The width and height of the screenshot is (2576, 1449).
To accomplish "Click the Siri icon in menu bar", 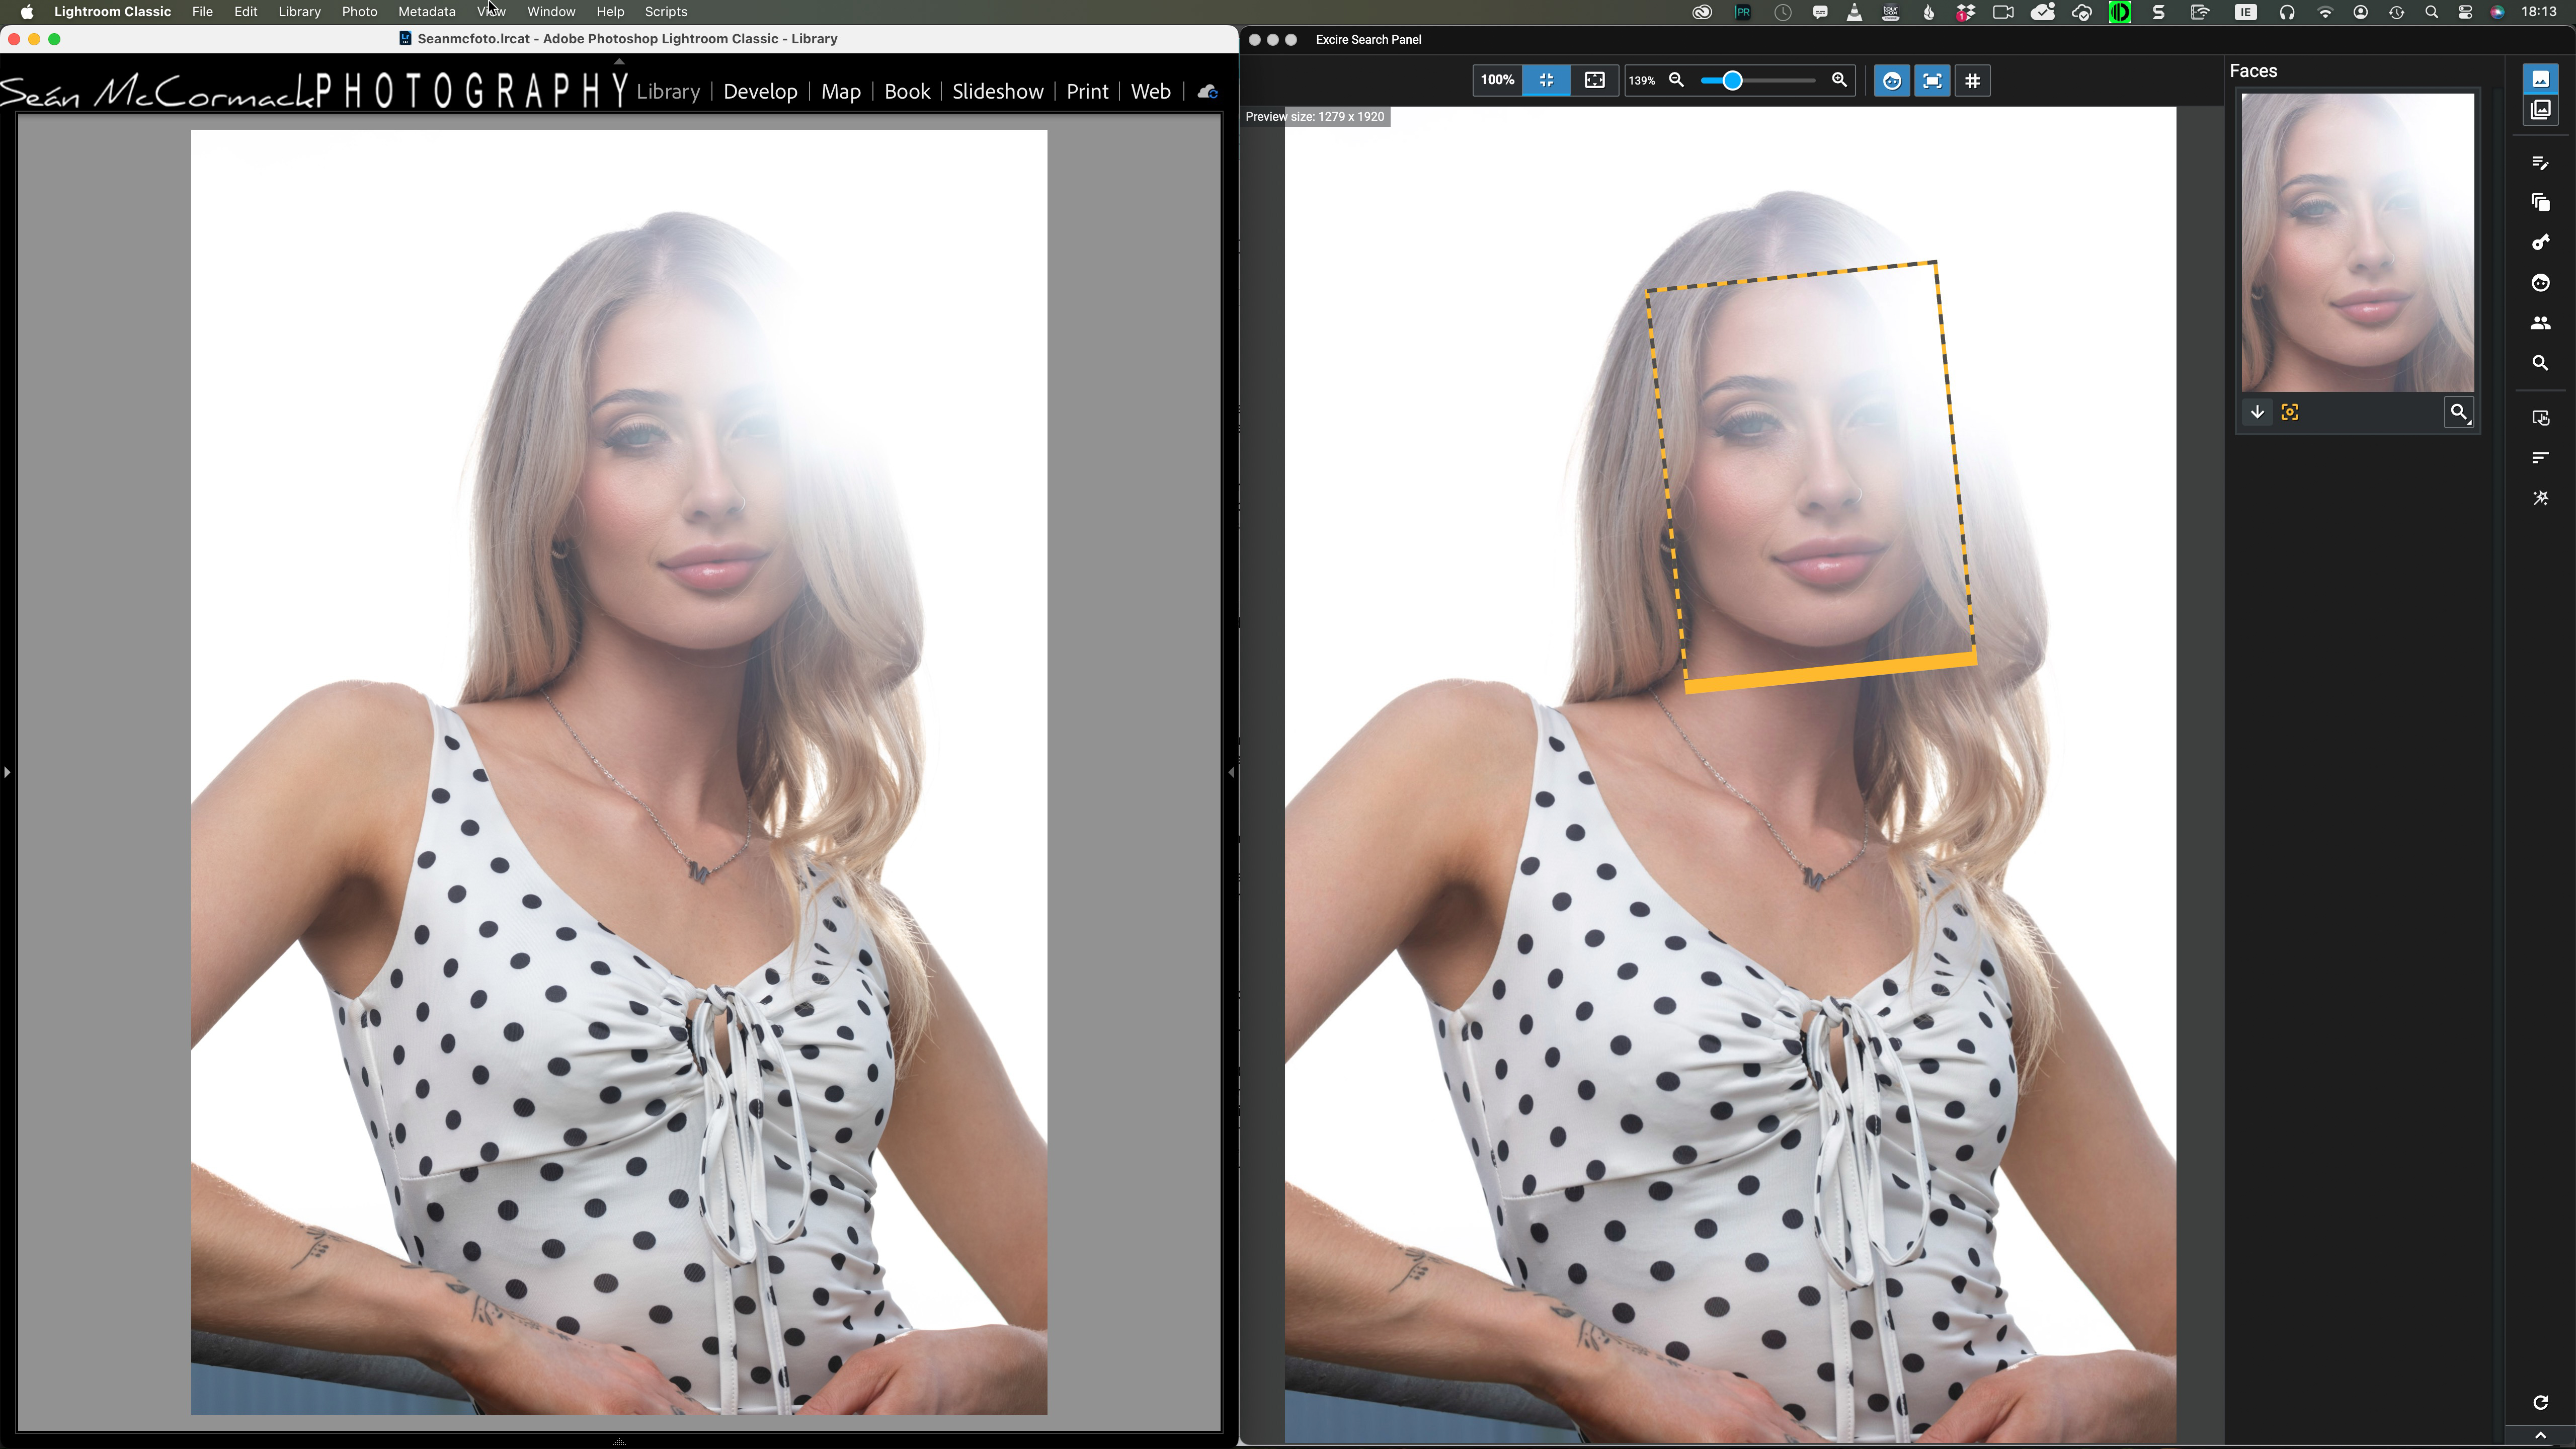I will tap(2497, 12).
